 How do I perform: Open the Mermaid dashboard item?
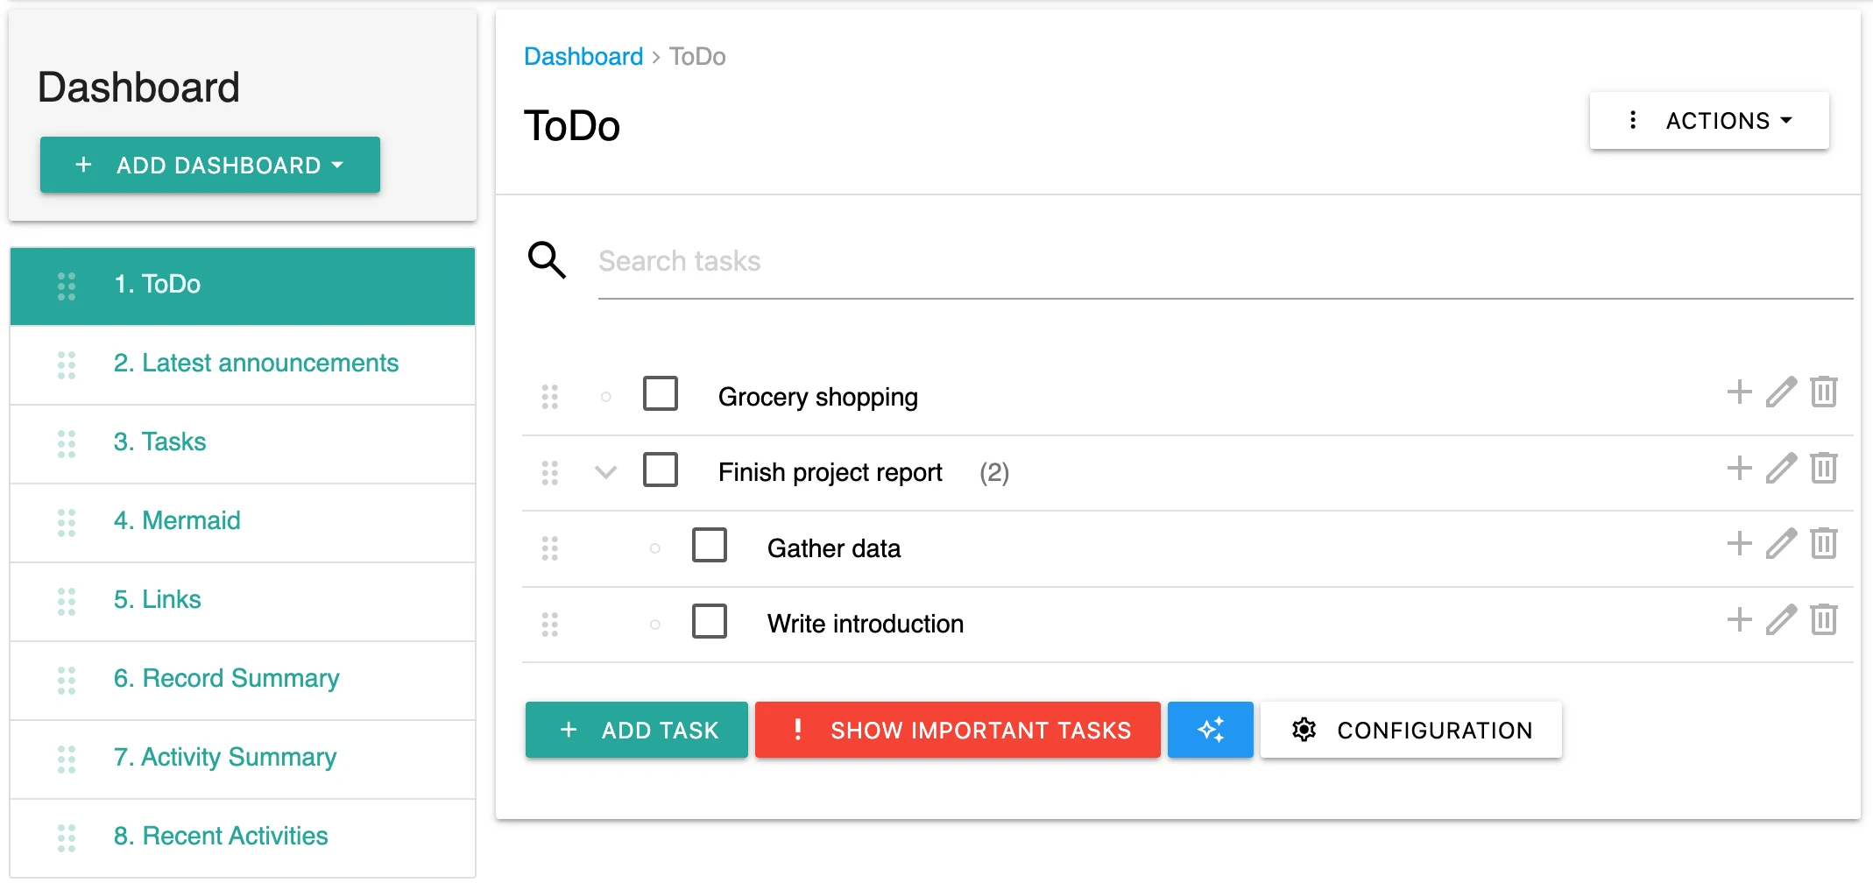coord(177,520)
